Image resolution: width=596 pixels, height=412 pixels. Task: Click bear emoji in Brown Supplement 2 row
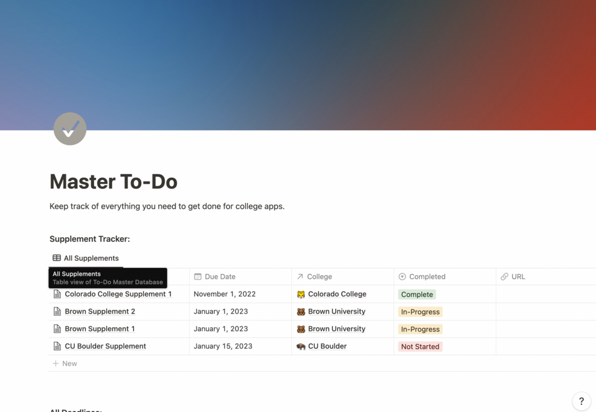(301, 312)
